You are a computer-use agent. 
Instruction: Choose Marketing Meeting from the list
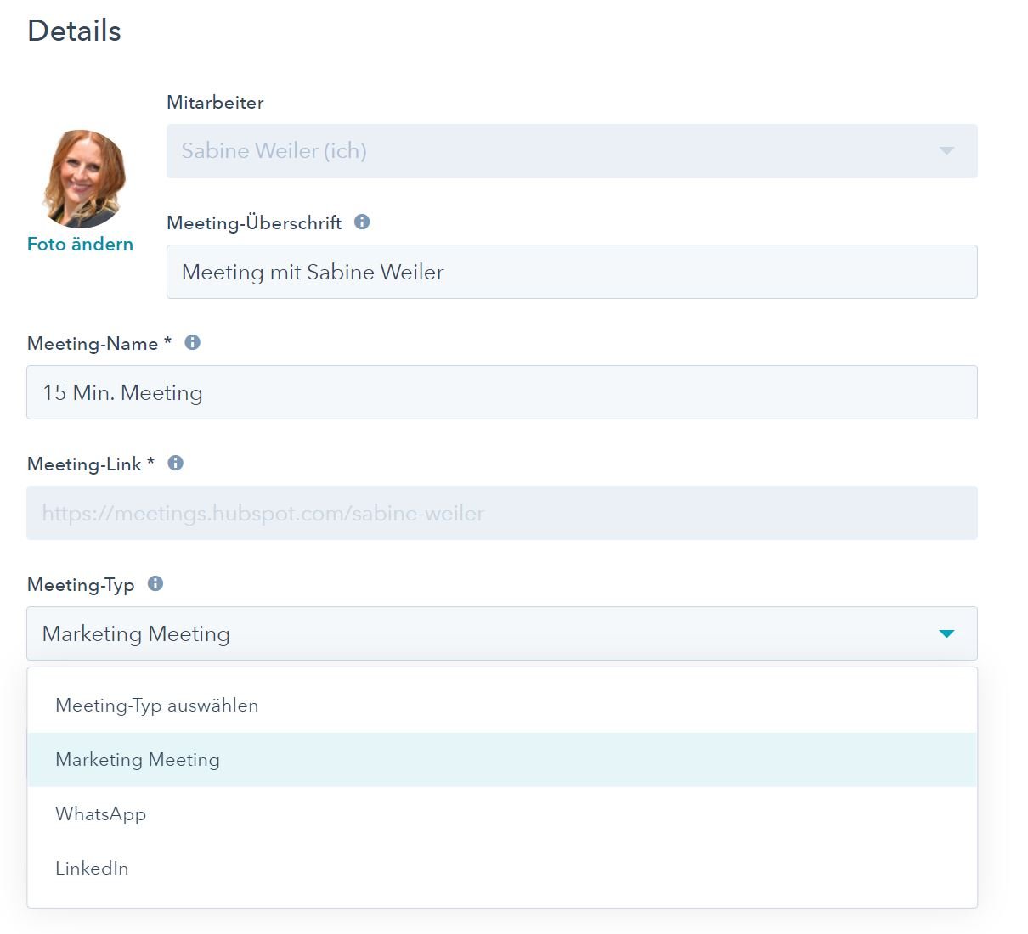[x=502, y=760]
